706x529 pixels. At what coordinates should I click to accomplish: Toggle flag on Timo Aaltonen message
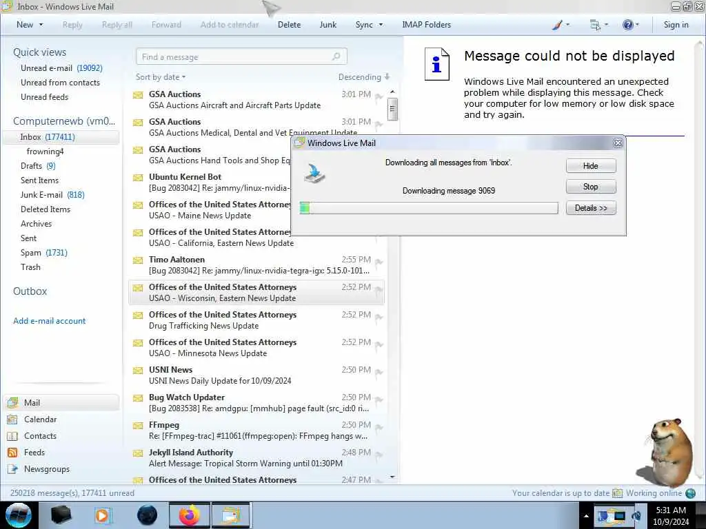pos(379,262)
